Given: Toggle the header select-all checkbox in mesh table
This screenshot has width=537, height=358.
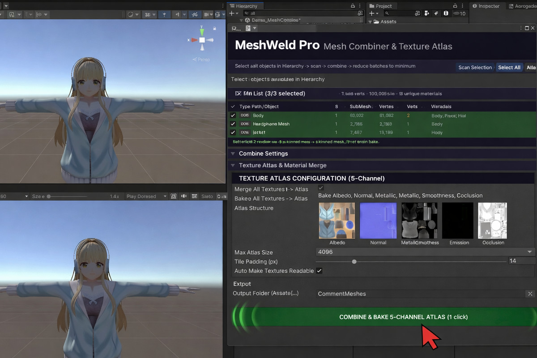Looking at the screenshot, I should coord(233,107).
